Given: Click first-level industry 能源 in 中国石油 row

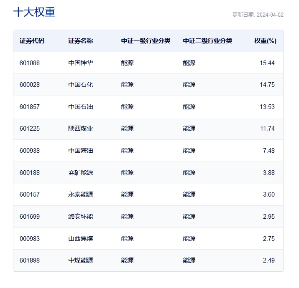Looking at the screenshot, I should (x=127, y=107).
